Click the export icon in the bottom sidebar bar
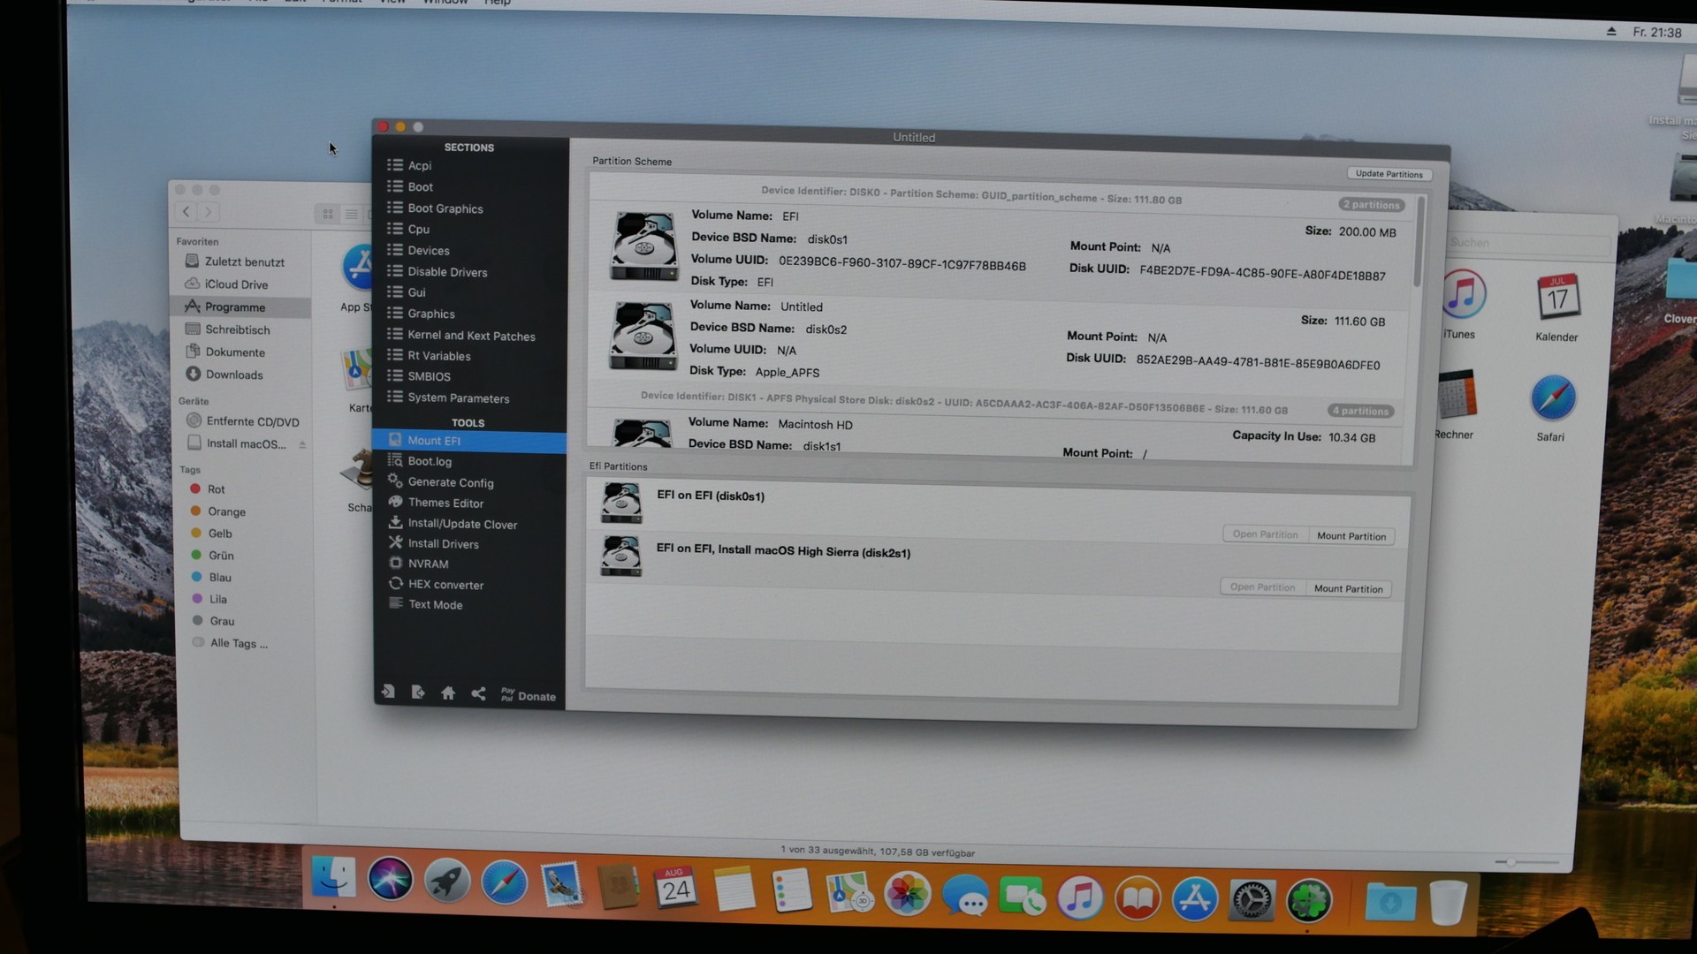 click(418, 693)
